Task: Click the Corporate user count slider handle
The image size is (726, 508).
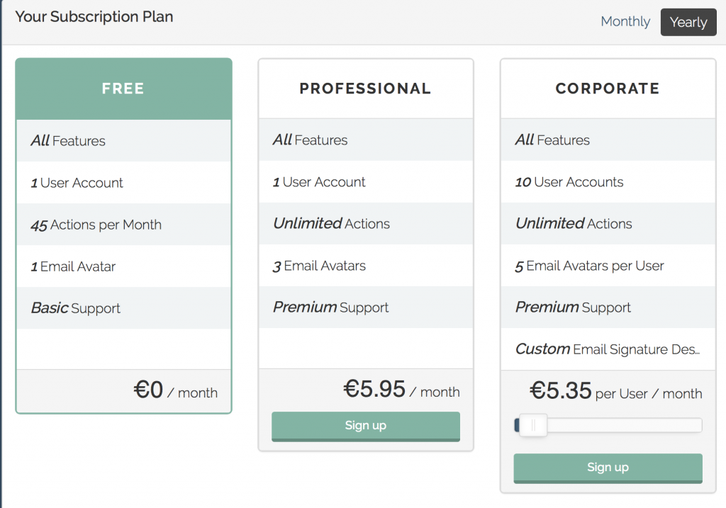Action: [533, 425]
